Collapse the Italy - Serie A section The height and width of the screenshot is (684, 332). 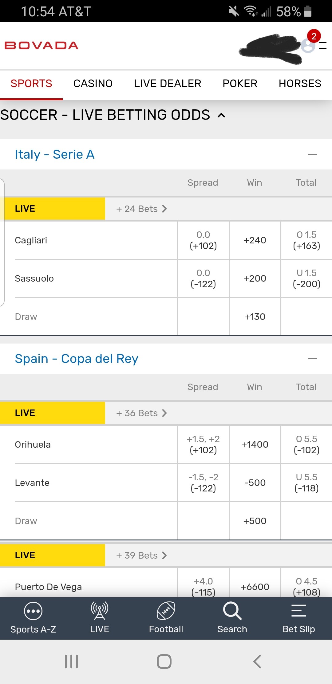point(312,154)
